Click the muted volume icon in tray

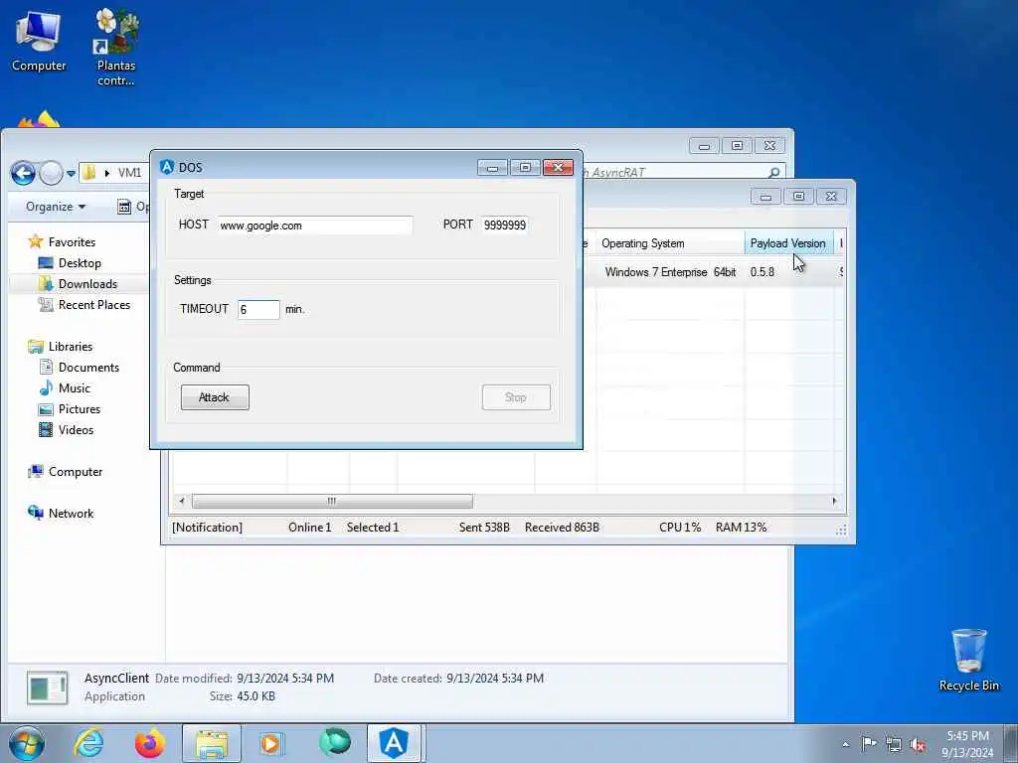(x=918, y=745)
